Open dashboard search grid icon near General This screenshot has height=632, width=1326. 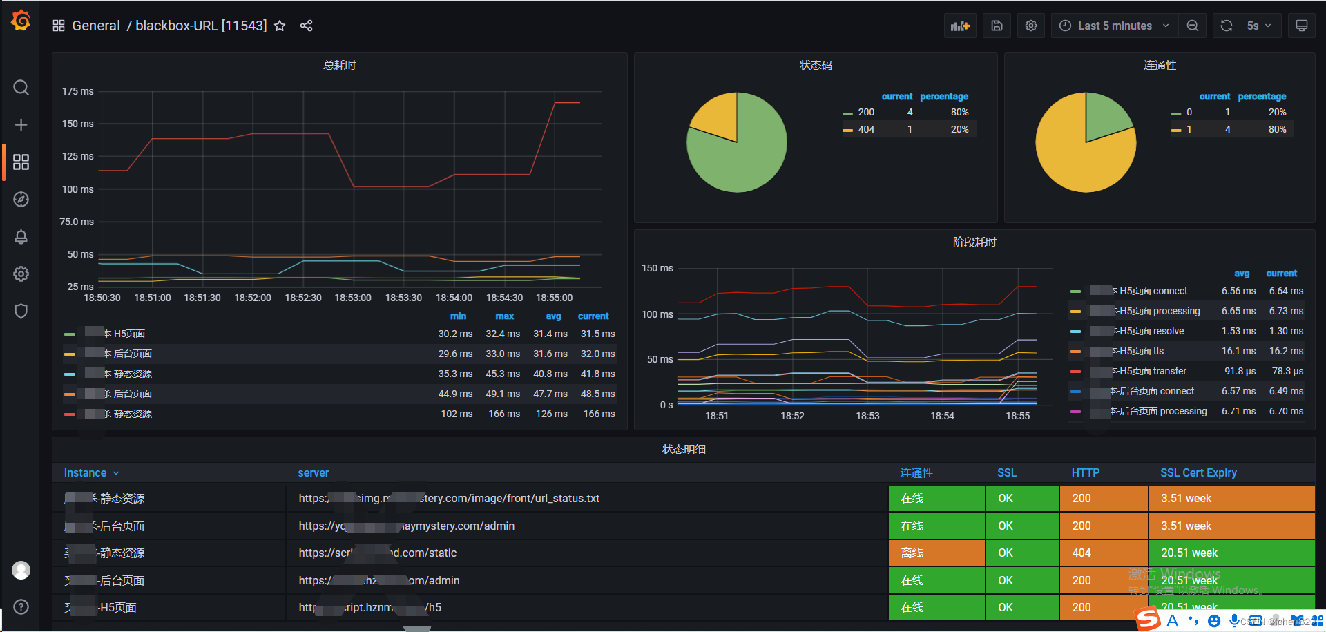pos(59,26)
